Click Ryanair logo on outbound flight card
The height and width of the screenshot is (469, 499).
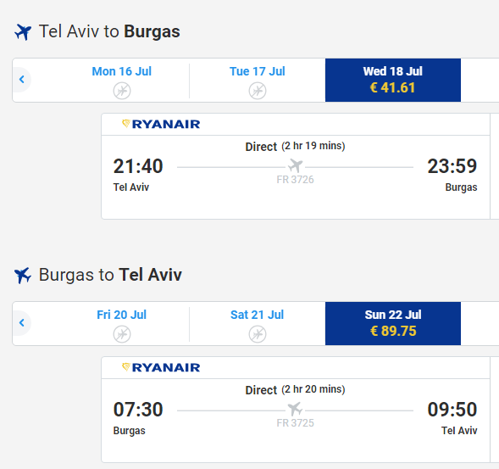[x=161, y=124]
